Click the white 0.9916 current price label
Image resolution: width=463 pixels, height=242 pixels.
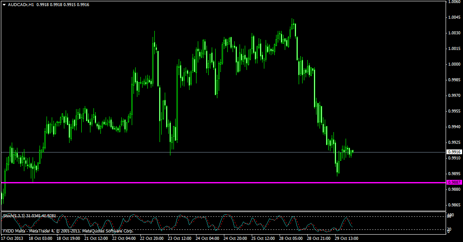click(x=454, y=152)
